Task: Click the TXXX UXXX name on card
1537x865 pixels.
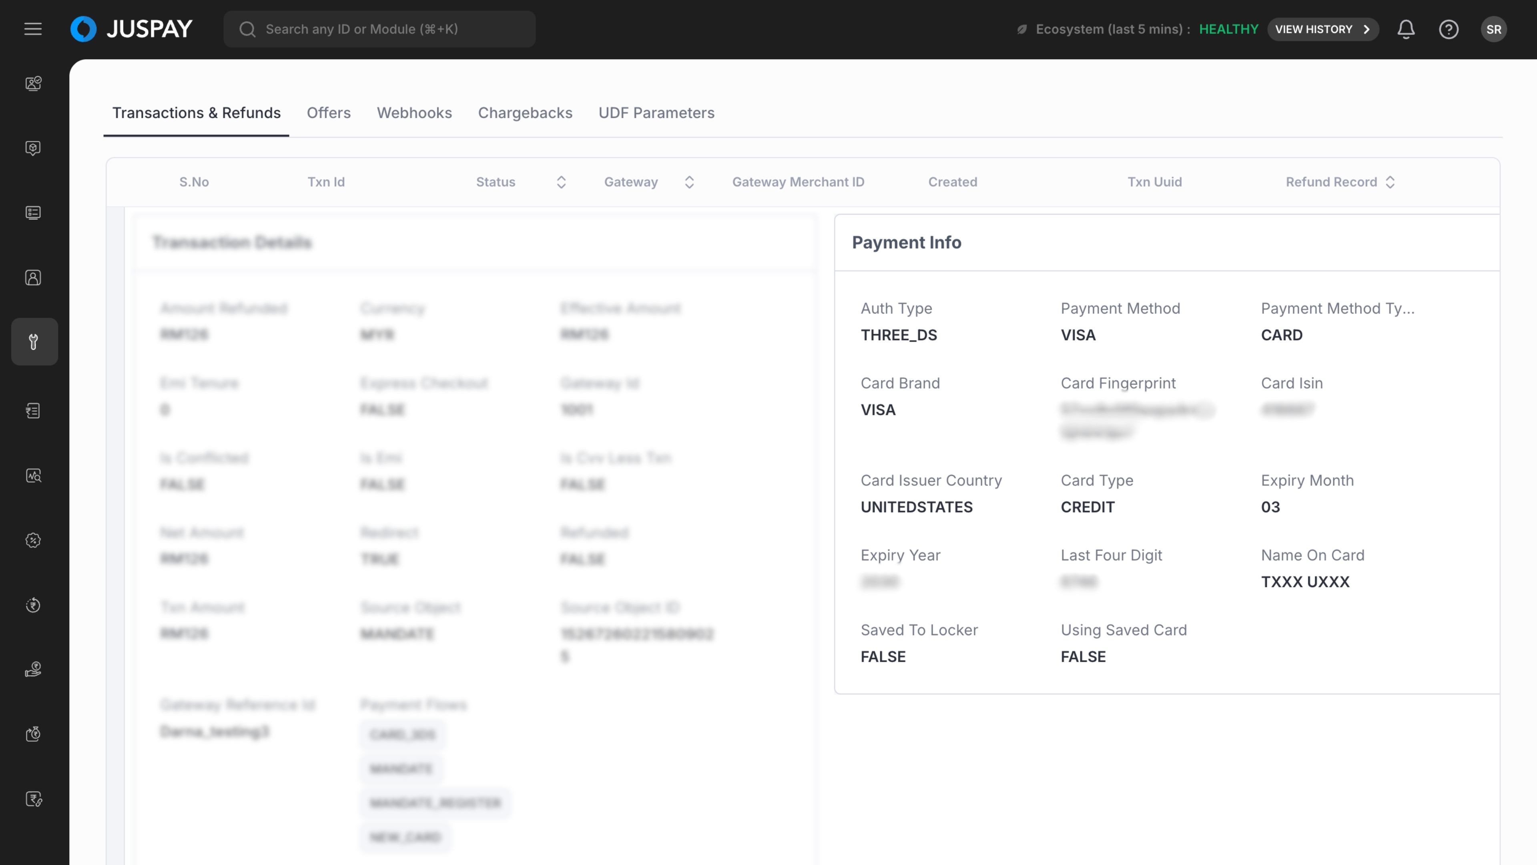Action: 1305,581
